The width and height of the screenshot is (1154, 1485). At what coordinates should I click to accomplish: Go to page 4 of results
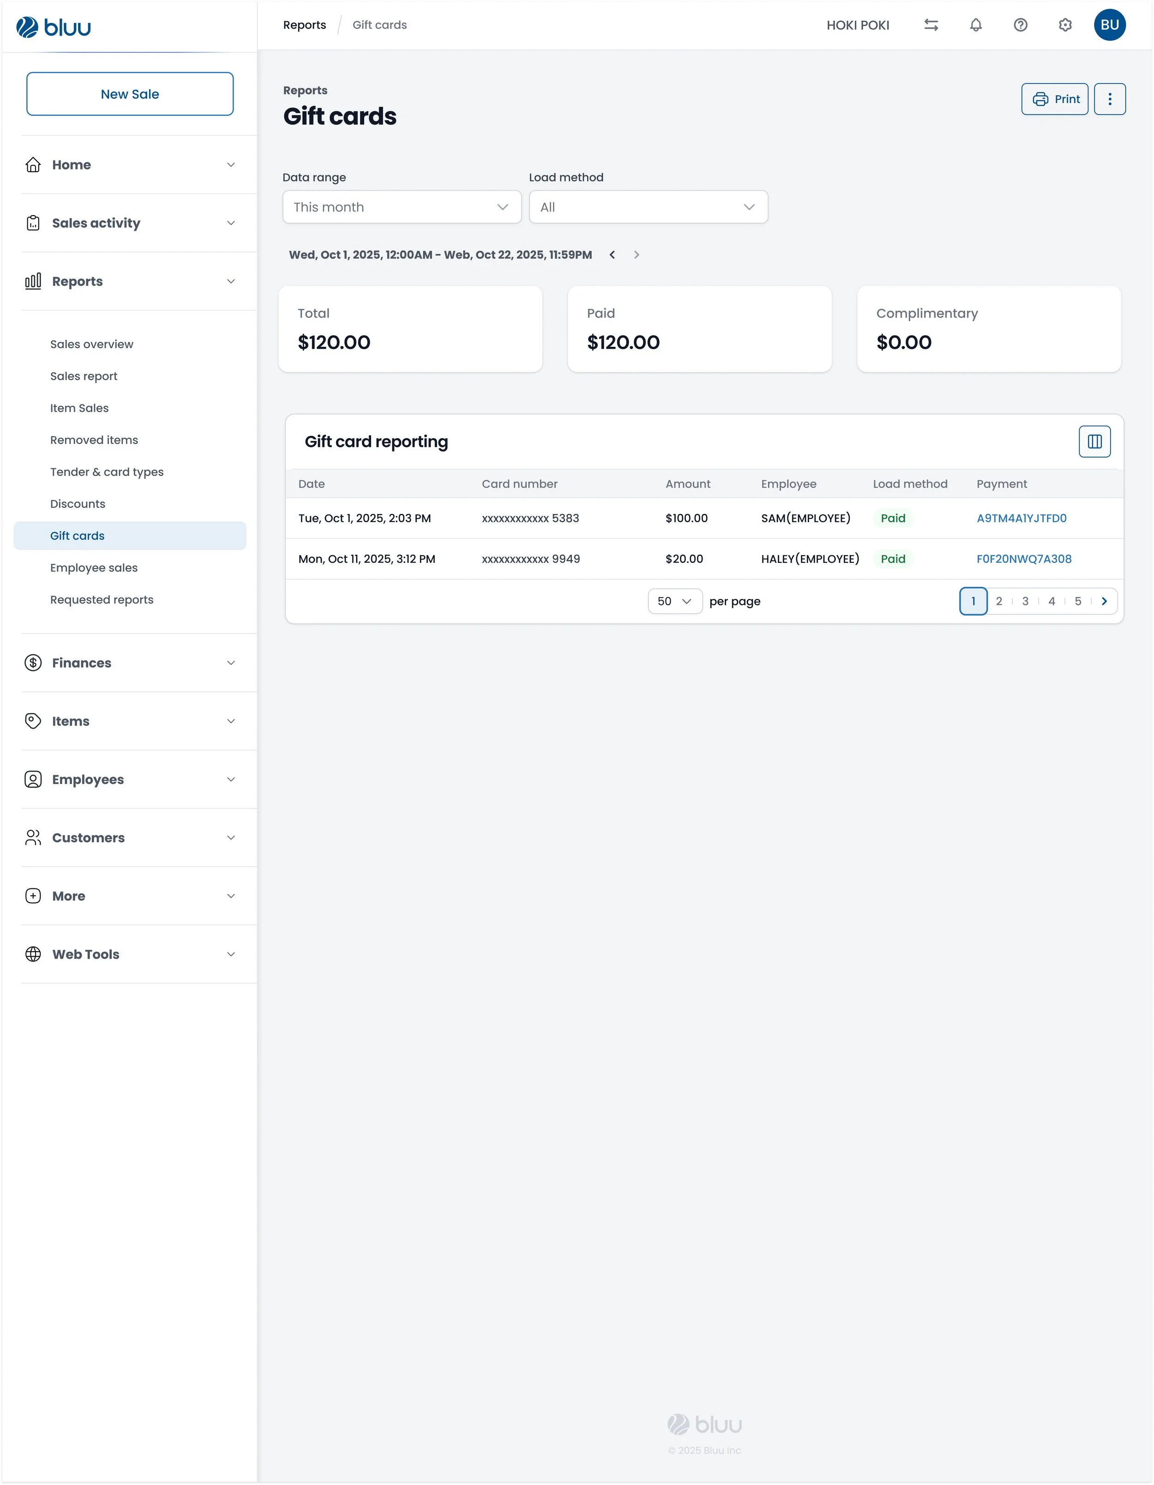1052,601
